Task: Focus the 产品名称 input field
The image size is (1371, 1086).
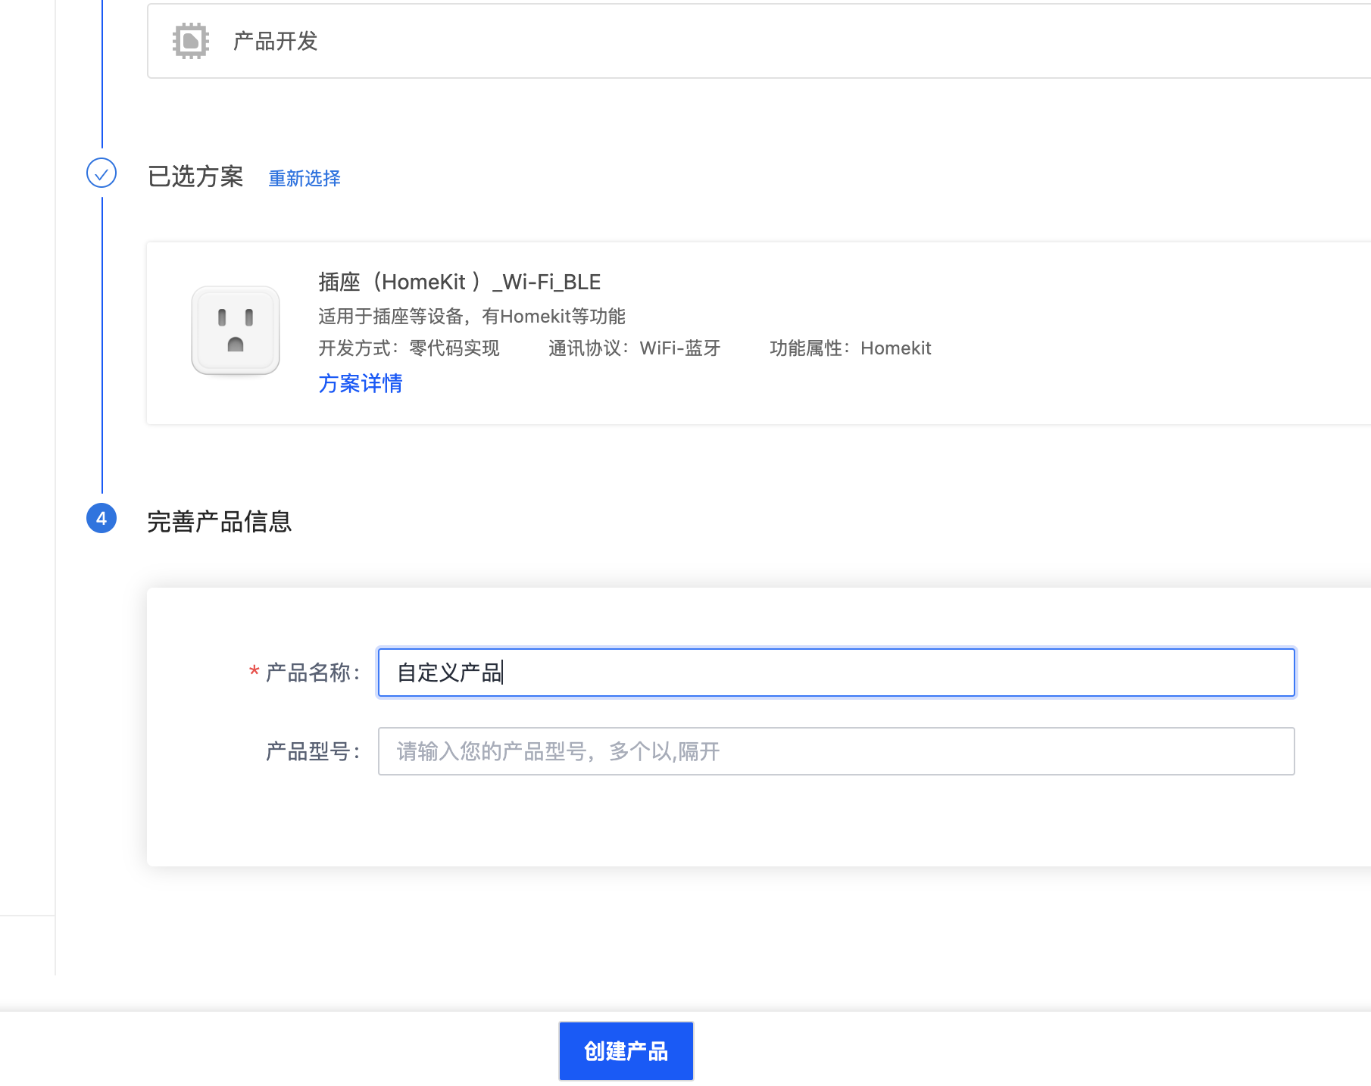Action: coord(836,673)
